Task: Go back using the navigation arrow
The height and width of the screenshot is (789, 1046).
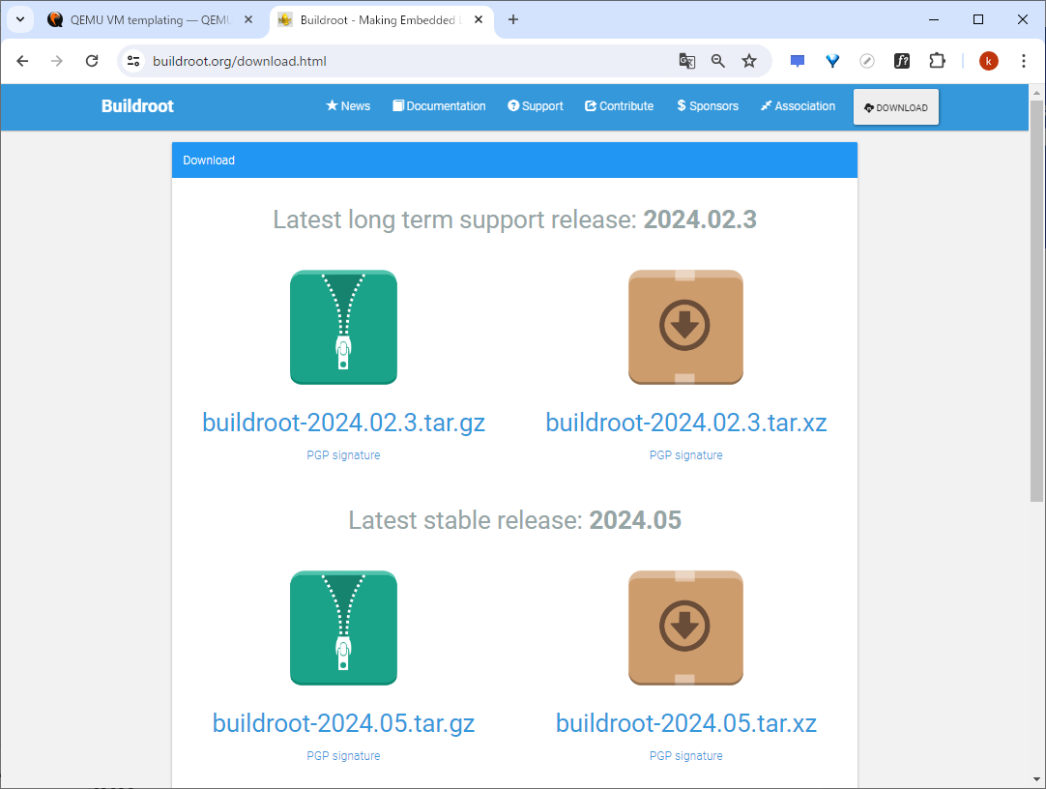Action: tap(22, 60)
